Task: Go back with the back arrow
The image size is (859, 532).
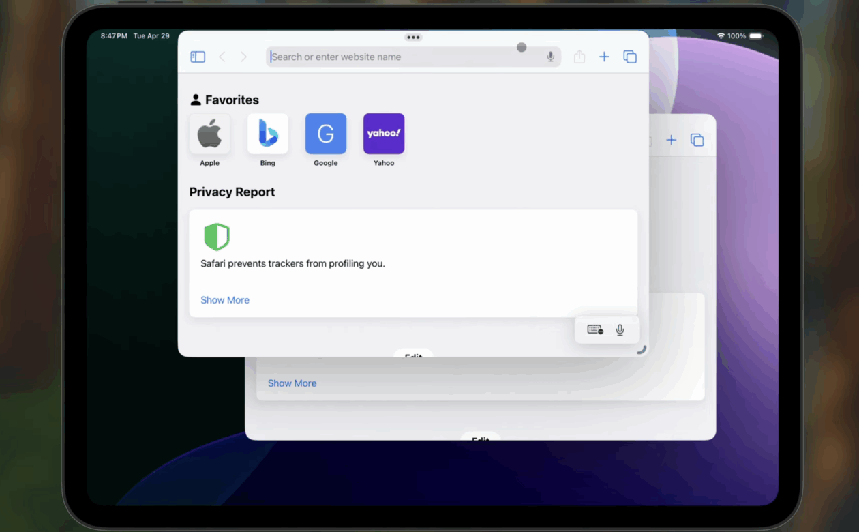Action: tap(222, 57)
